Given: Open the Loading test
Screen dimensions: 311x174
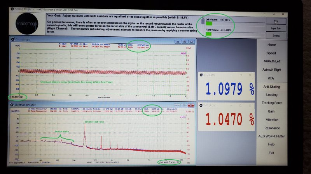Looking at the screenshot, I should 271,95.
